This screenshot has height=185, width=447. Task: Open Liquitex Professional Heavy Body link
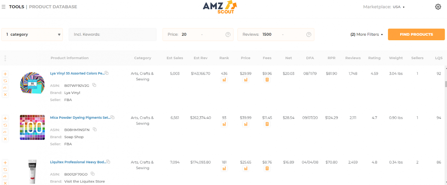[x=78, y=162]
